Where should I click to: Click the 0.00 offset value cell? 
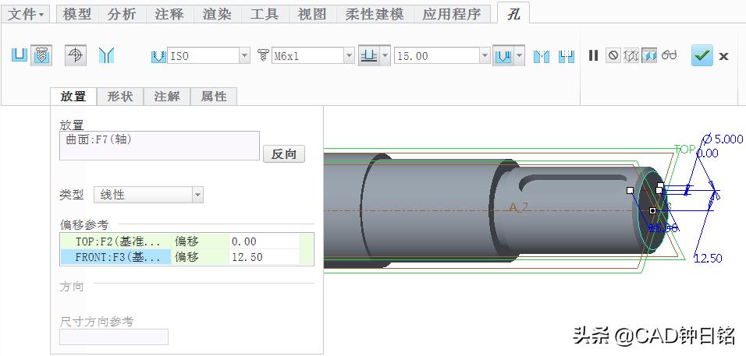[x=264, y=241]
